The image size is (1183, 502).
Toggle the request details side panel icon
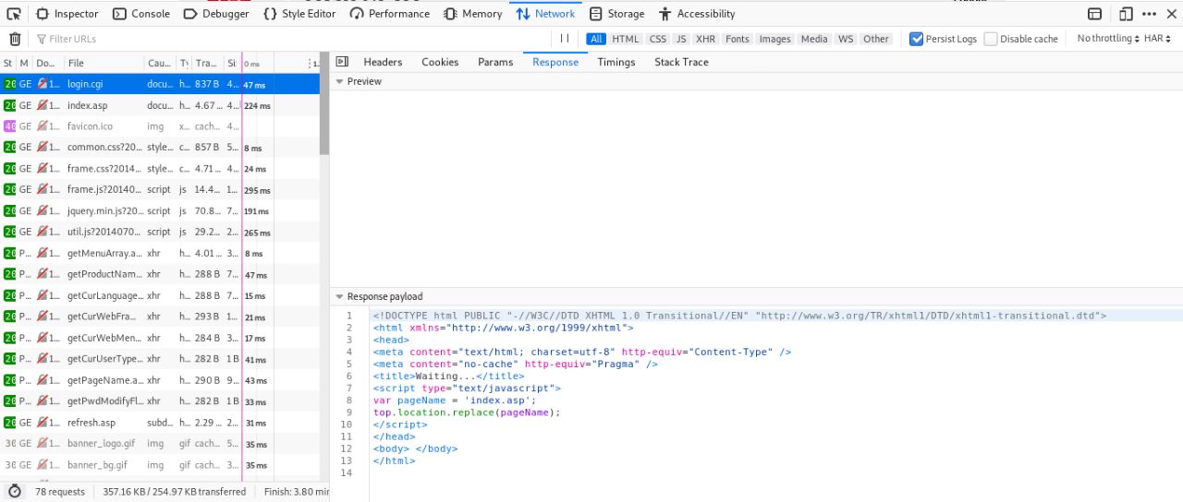342,62
